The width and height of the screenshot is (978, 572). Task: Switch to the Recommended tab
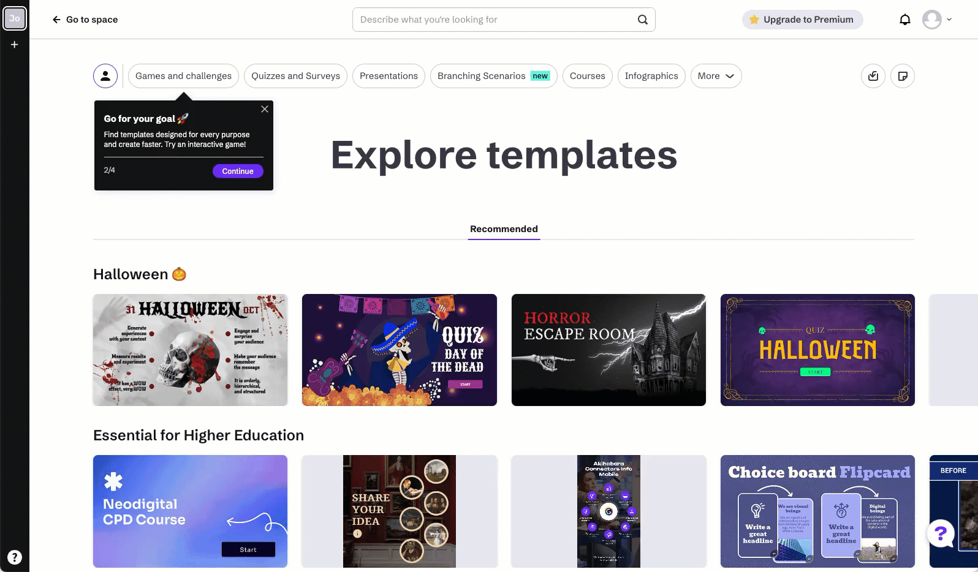coord(504,229)
